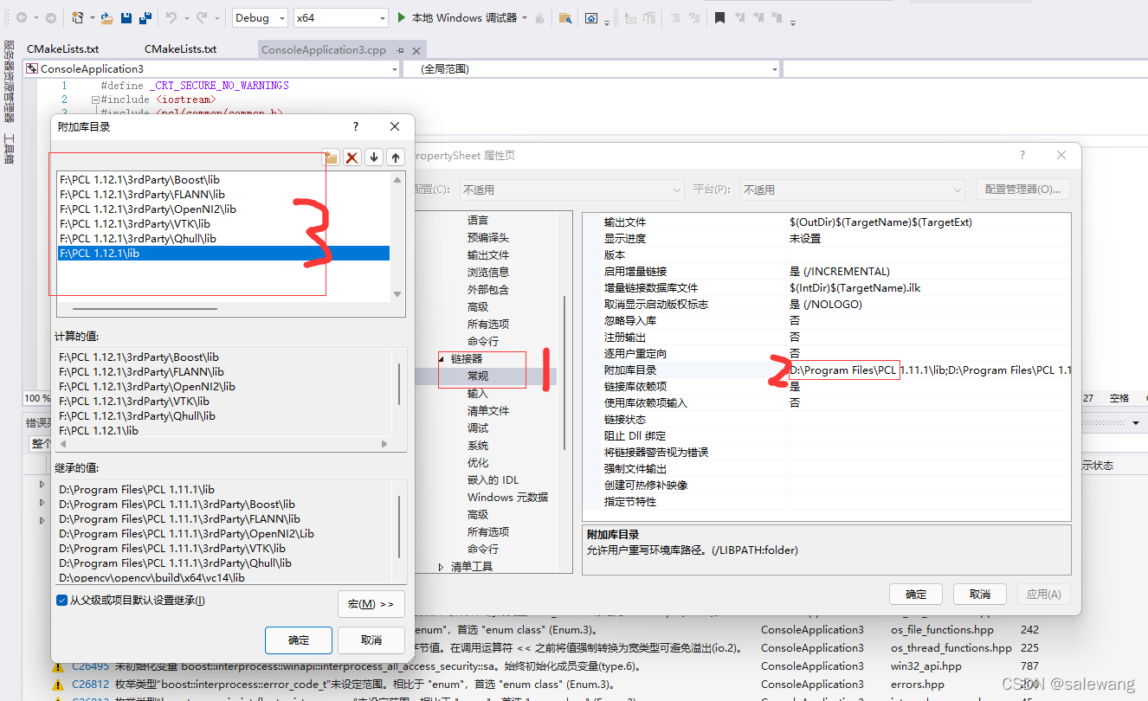Open the x64 platform dropdown
Screen dimensions: 1148x701
(340, 17)
